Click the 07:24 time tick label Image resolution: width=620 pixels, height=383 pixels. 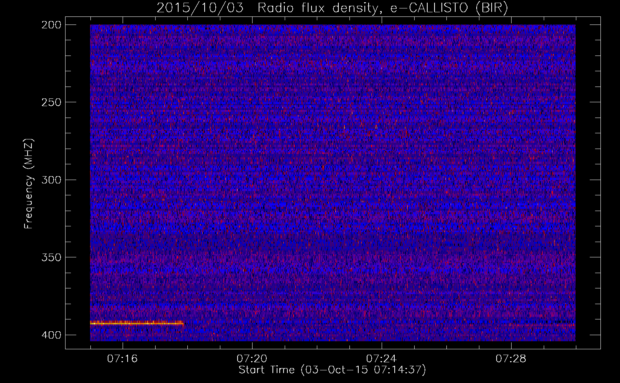[x=382, y=359]
